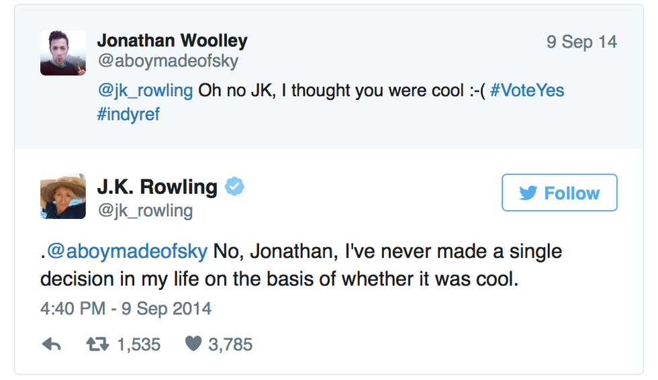The image size is (658, 380).
Task: Open the @jk_rowling handle below Rowling's name
Action: tap(145, 210)
